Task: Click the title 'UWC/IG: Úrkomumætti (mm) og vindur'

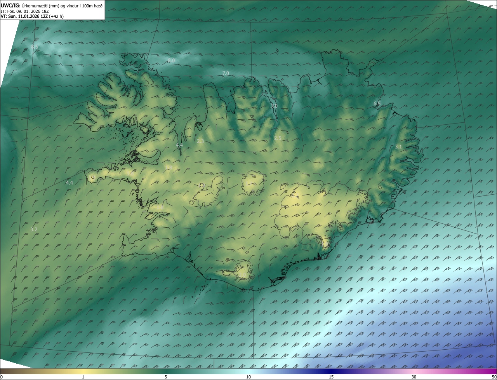Action: point(51,5)
